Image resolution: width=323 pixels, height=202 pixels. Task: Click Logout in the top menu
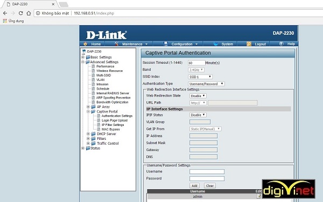[261, 44]
